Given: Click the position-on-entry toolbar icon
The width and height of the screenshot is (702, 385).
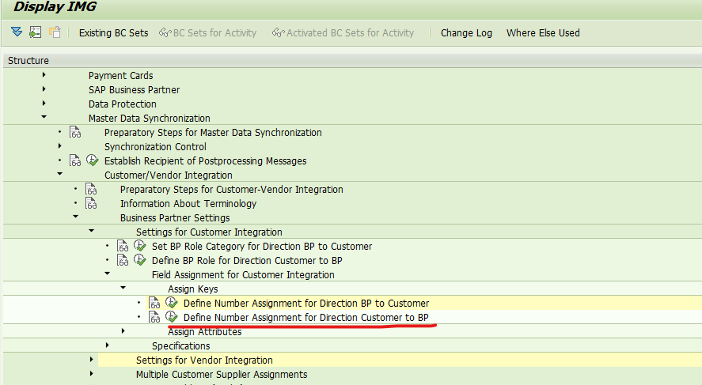Looking at the screenshot, I should coord(36,32).
